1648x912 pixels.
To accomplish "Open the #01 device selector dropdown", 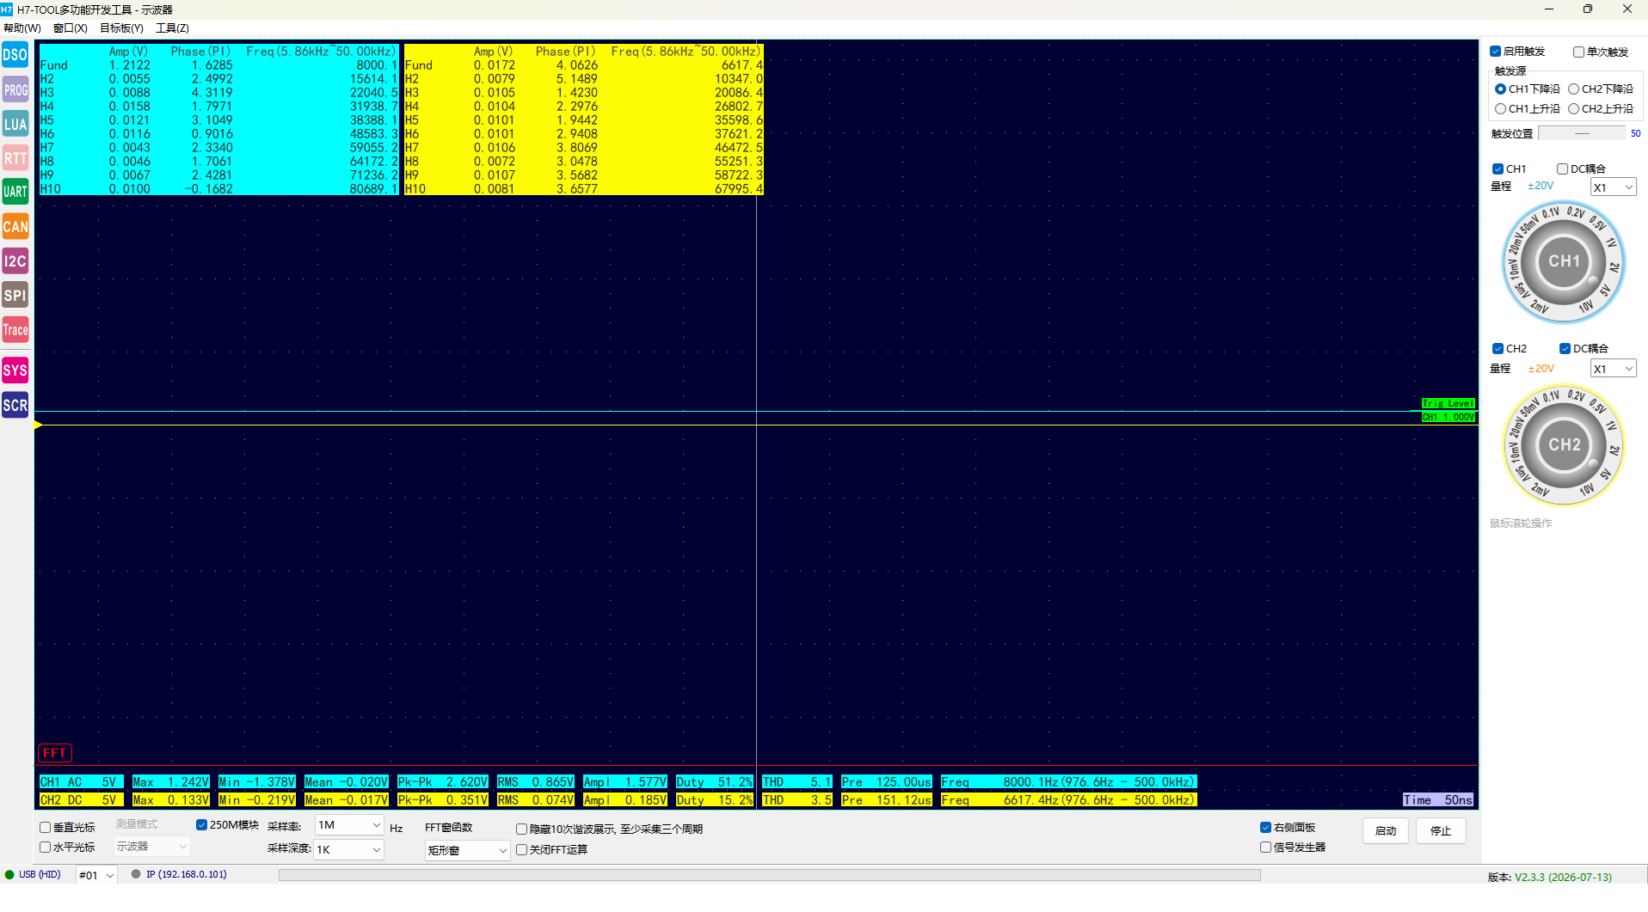I will (96, 876).
